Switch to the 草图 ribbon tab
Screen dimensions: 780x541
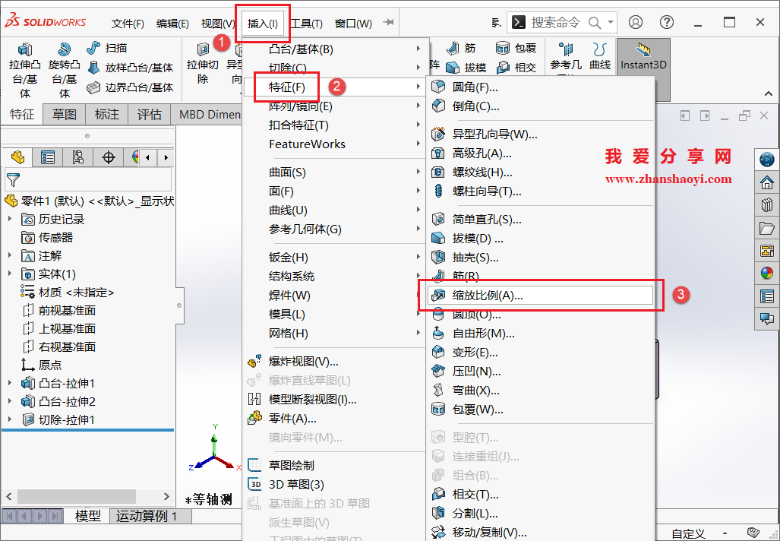click(x=64, y=115)
